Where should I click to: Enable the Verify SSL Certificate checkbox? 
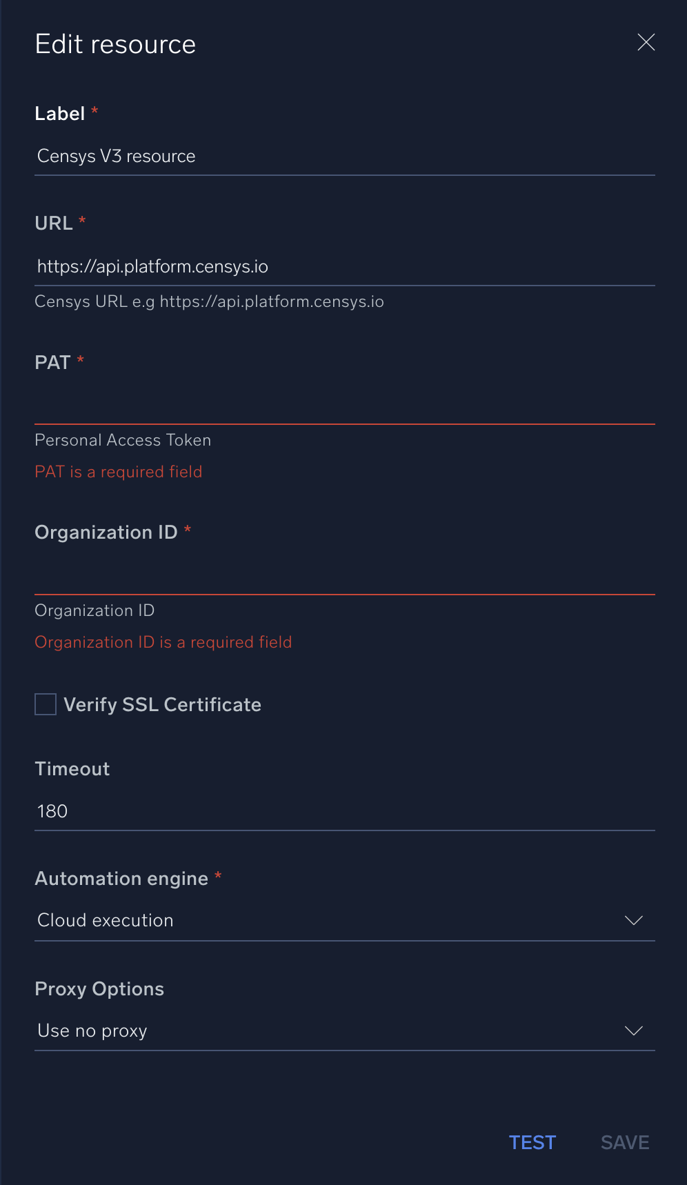[46, 704]
